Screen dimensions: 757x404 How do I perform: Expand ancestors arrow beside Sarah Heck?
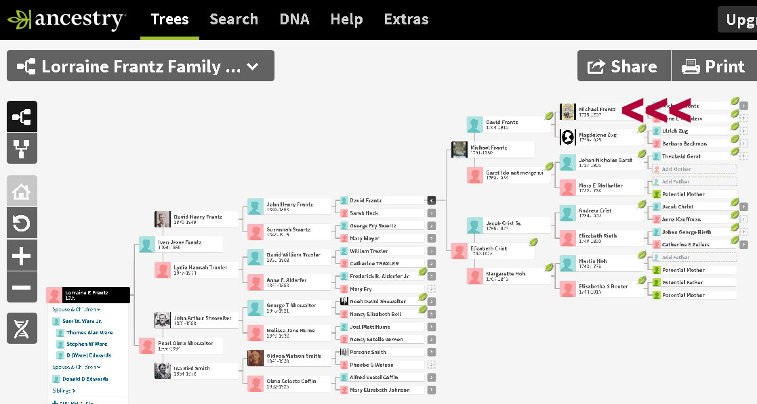click(431, 213)
